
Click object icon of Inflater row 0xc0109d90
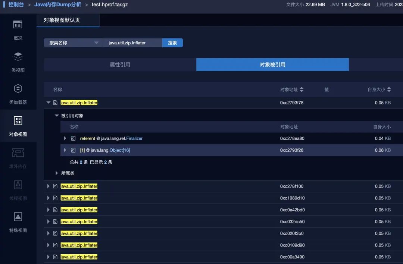point(55,245)
